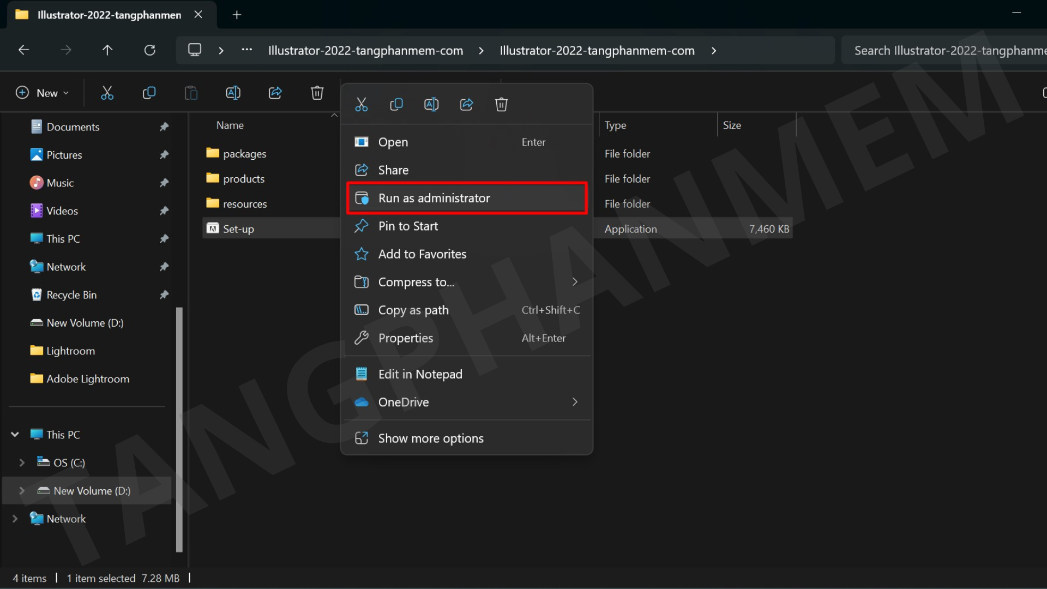The height and width of the screenshot is (589, 1047).
Task: Select Add to Favorites
Action: 467,254
